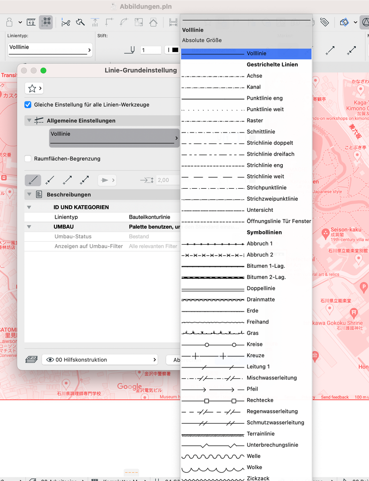This screenshot has height=481, width=369.
Task: Collapse the Allgemeine Einstellungen section
Action: click(x=29, y=120)
